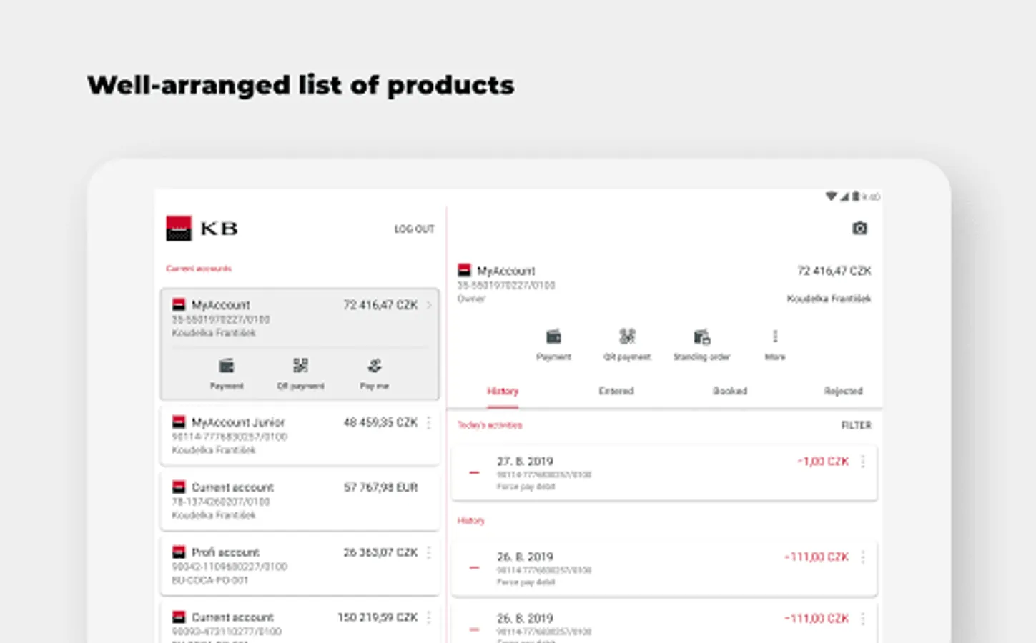Screen dimensions: 1036x643
Task: Click the FILTER button
Action: (856, 425)
